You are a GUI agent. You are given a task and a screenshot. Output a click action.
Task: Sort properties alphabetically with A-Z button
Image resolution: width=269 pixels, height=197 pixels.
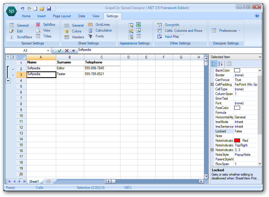coord(220,64)
